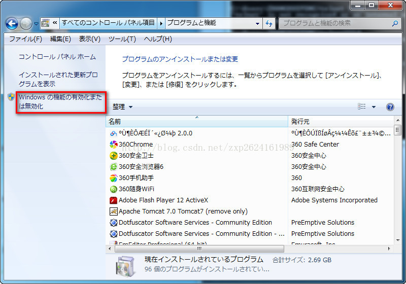Click the 360手机助手 icon
The height and width of the screenshot is (284, 406).
click(113, 178)
